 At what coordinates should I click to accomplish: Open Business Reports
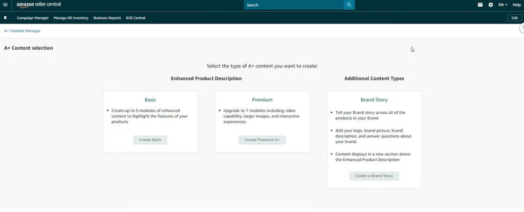pyautogui.click(x=107, y=18)
